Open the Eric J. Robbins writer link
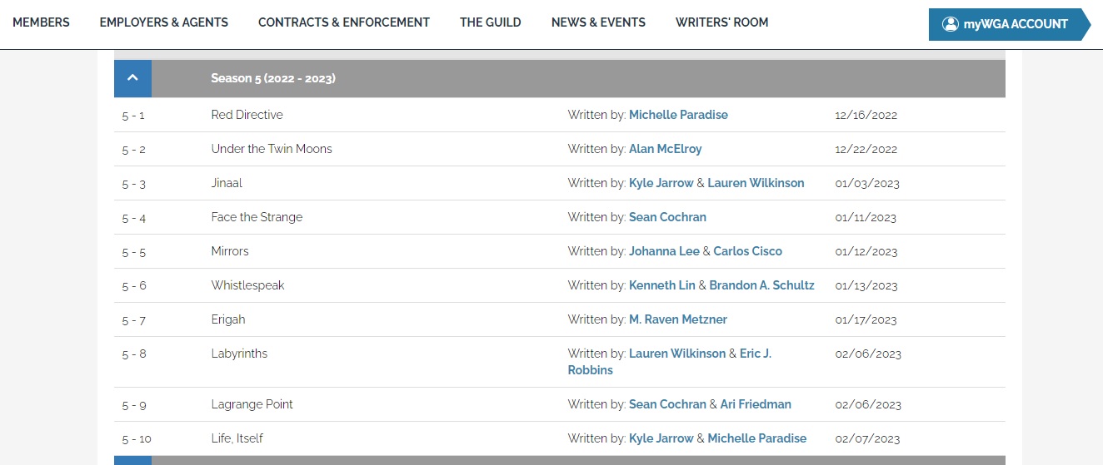This screenshot has height=465, width=1103. 755,354
